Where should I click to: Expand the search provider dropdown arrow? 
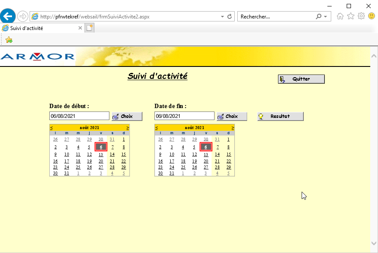point(326,17)
